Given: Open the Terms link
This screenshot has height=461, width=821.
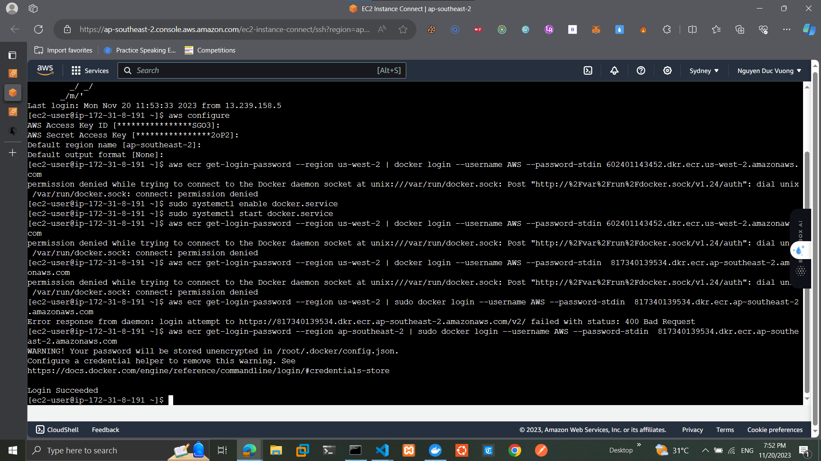Looking at the screenshot, I should coord(725,430).
